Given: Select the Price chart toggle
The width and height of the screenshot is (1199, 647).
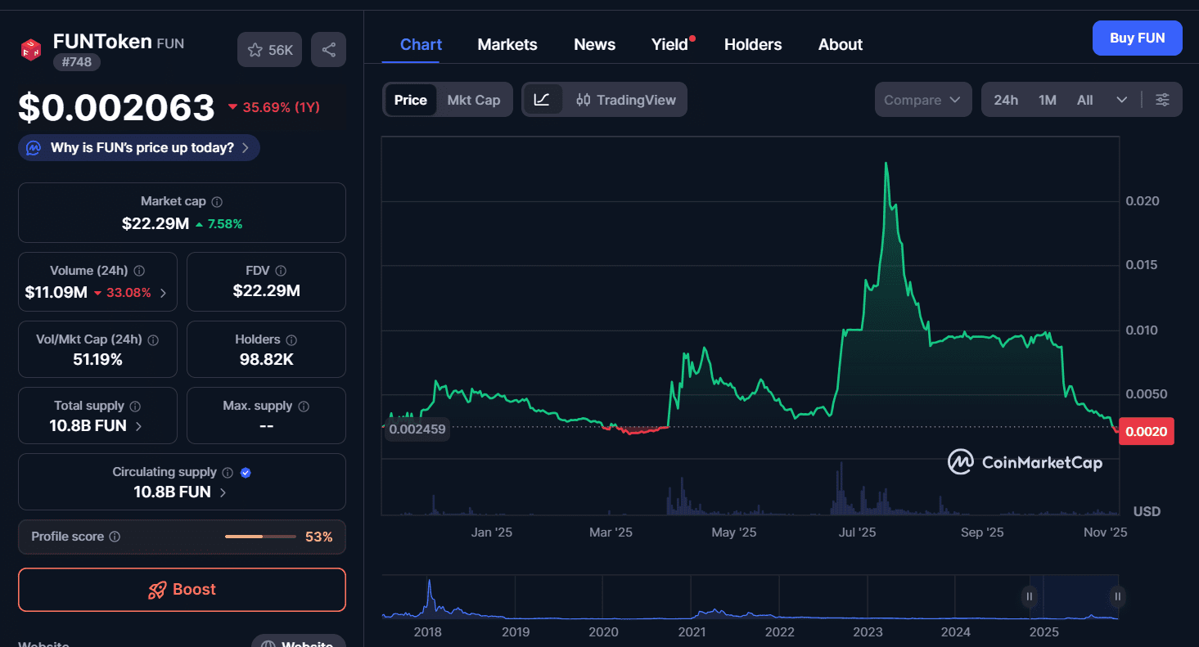Looking at the screenshot, I should [410, 100].
